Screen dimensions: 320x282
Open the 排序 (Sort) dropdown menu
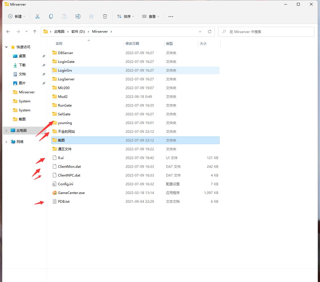(x=126, y=16)
